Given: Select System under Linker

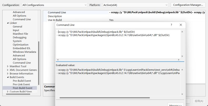Looking at the screenshot, I should coord(17,41).
